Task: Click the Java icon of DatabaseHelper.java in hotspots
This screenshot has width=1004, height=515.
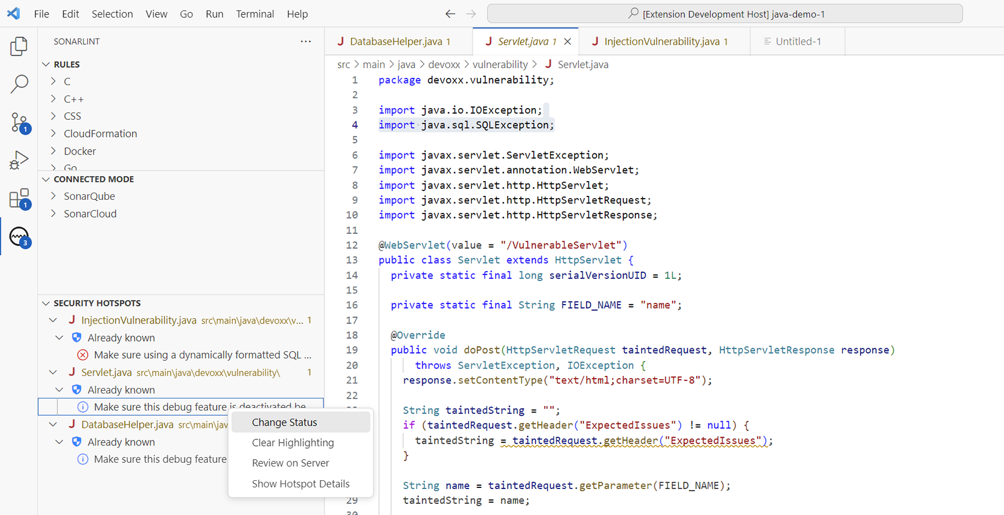Action: (72, 424)
